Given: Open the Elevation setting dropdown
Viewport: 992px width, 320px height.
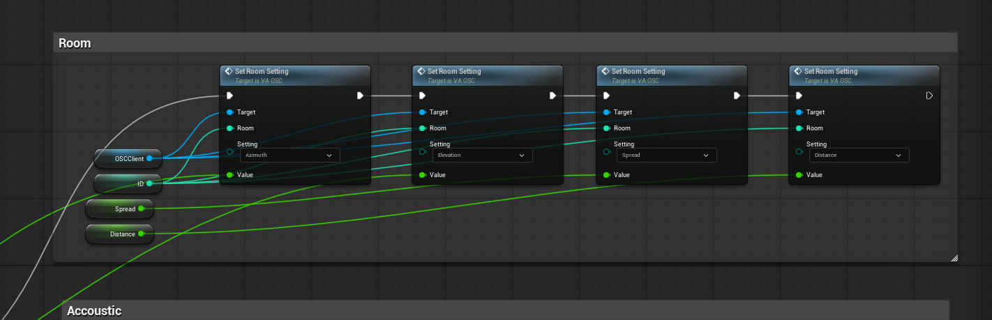Looking at the screenshot, I should [483, 155].
